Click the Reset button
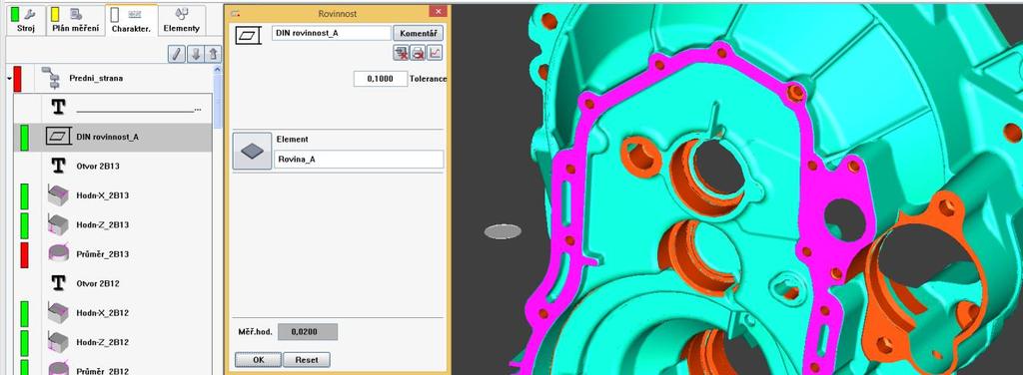This screenshot has height=375, width=1023. 307,359
